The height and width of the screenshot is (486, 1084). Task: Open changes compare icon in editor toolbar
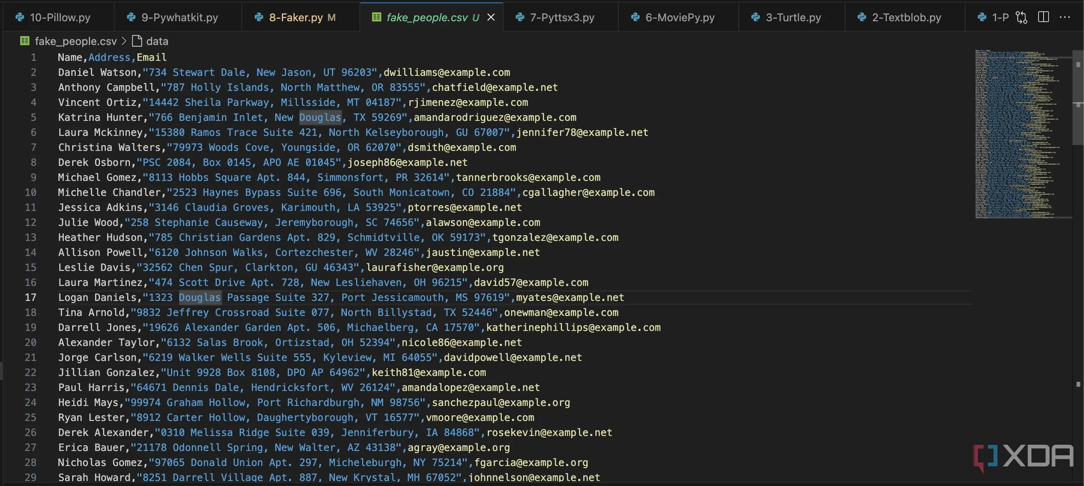tap(1021, 17)
